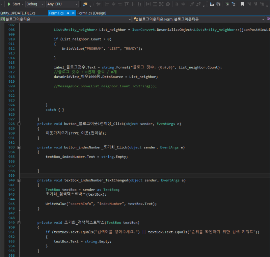Click the "searchInfo" string on line 945
The width and height of the screenshot is (270, 257).
click(x=81, y=204)
